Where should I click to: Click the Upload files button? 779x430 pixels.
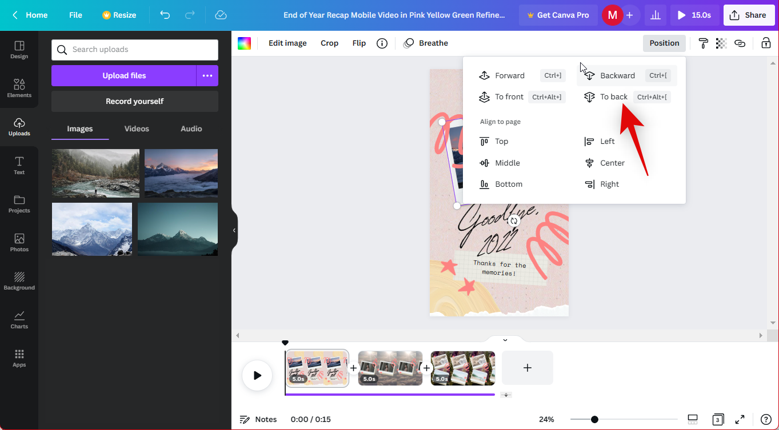click(x=124, y=75)
